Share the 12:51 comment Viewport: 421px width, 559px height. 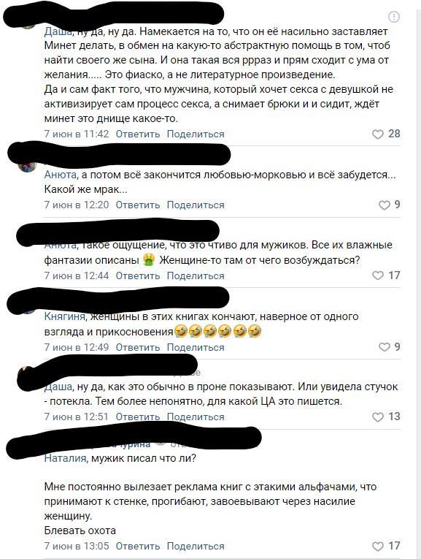(x=196, y=417)
